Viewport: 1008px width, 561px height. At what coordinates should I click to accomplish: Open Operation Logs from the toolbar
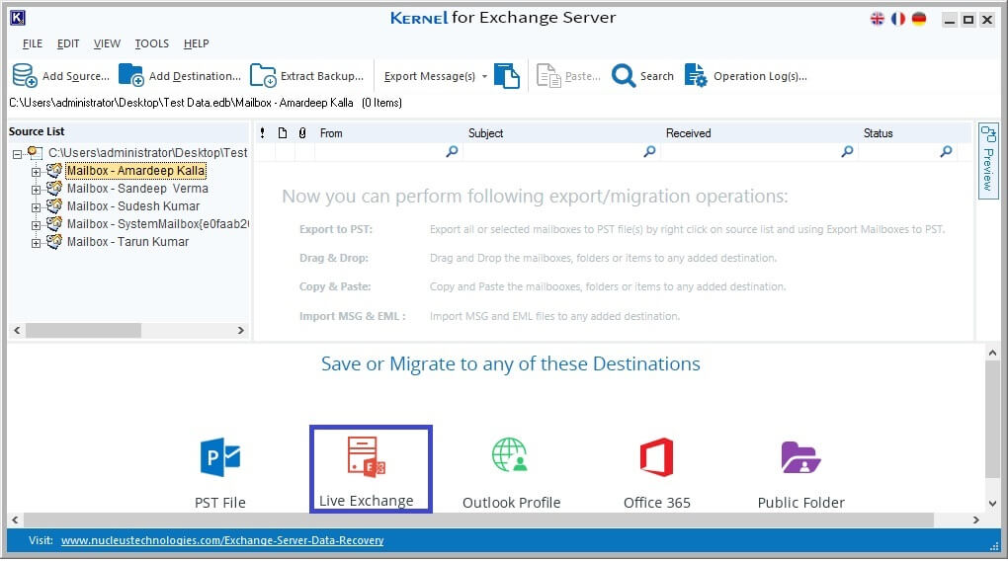pos(696,76)
